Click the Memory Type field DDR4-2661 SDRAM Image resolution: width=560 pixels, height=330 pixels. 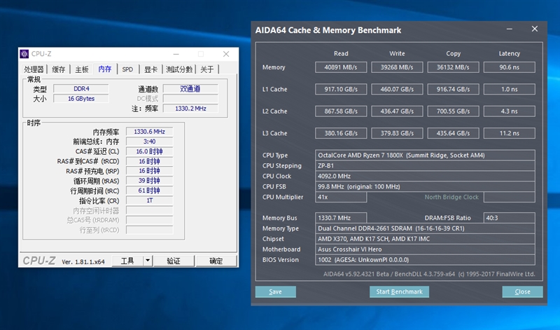[x=425, y=228]
